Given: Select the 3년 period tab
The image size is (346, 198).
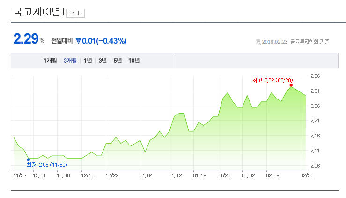Looking at the screenshot, I should pos(103,61).
